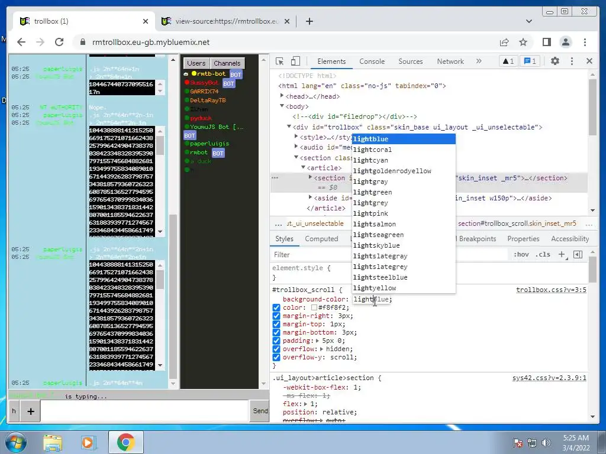The width and height of the screenshot is (606, 454).
Task: Open a new browser tab
Action: [309, 21]
